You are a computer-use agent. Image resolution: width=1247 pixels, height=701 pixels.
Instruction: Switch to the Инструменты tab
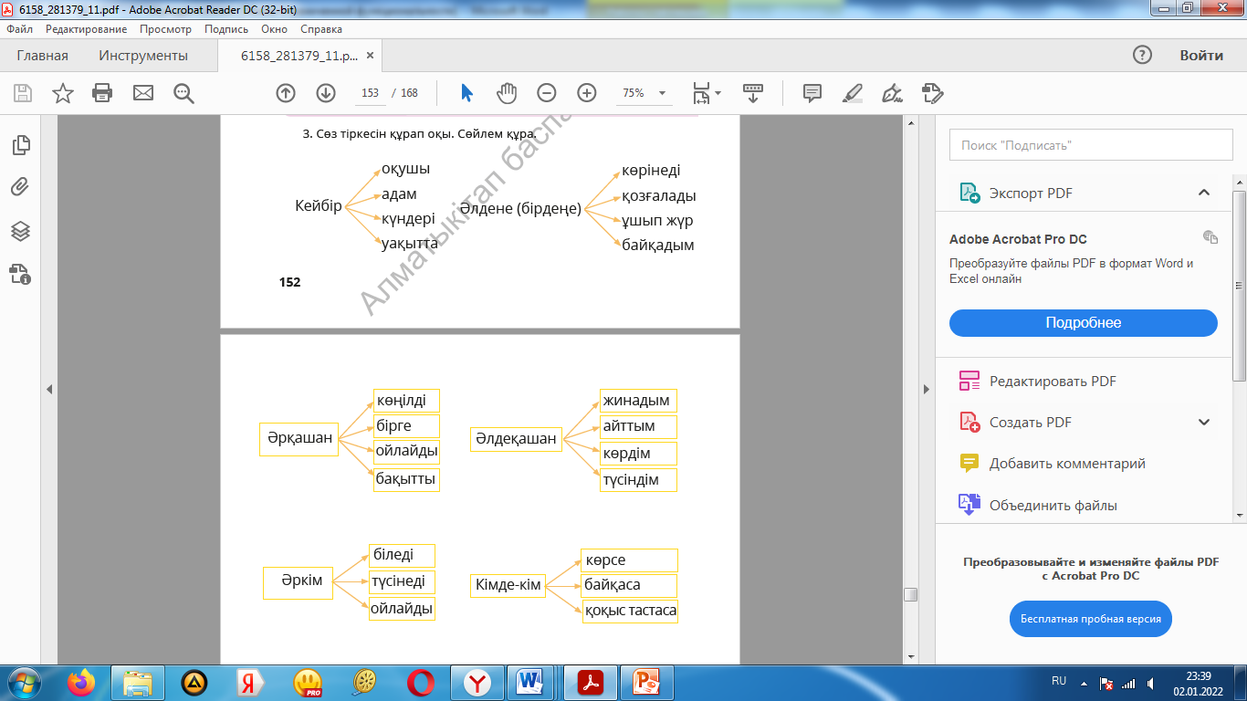click(143, 56)
